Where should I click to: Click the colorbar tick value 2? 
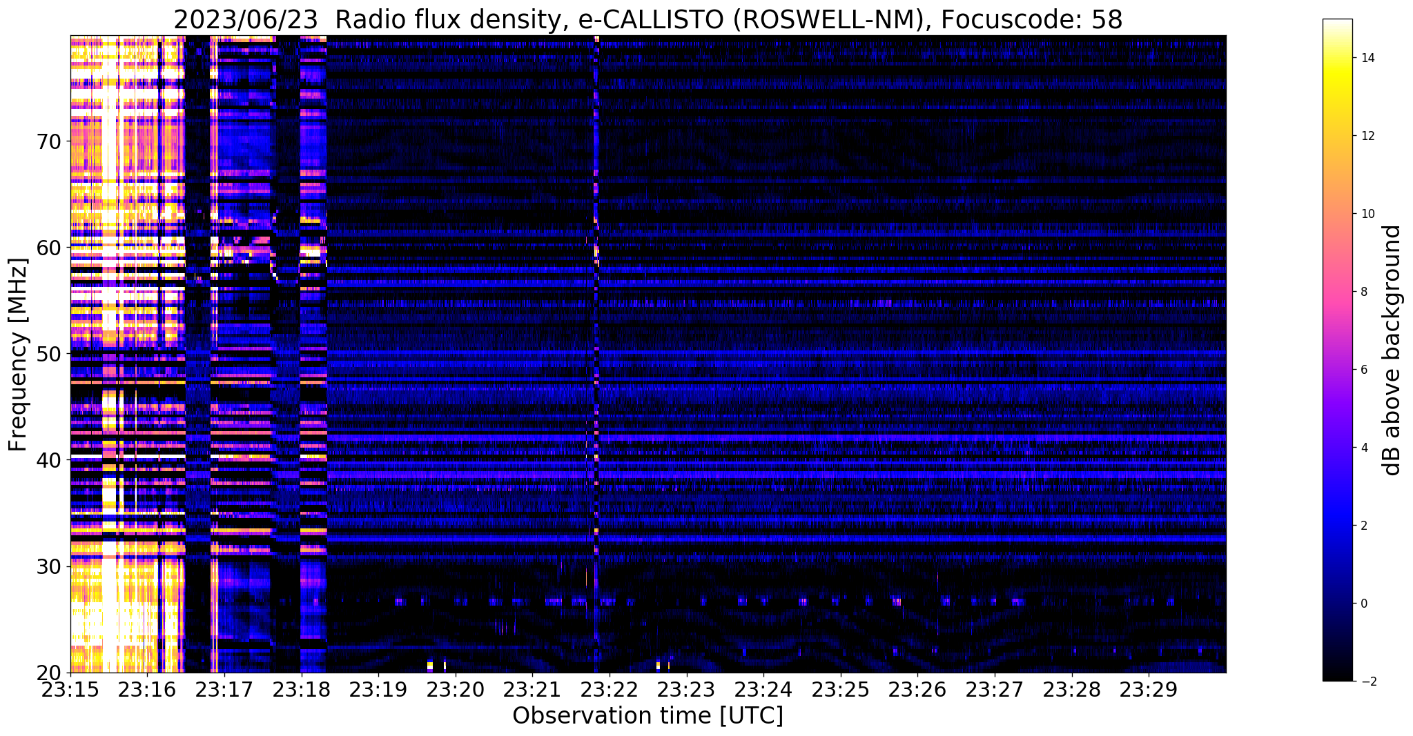click(x=1364, y=526)
